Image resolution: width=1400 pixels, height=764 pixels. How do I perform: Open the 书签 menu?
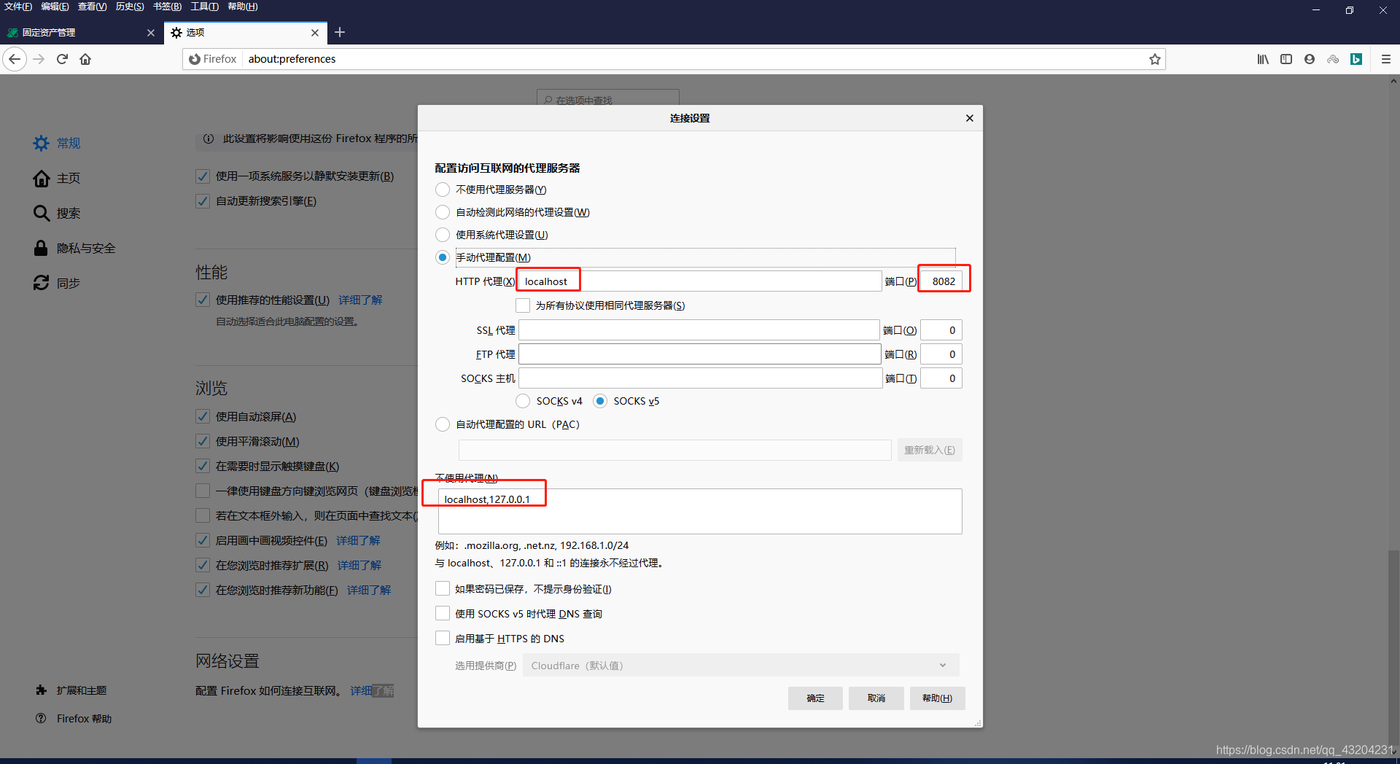(167, 7)
